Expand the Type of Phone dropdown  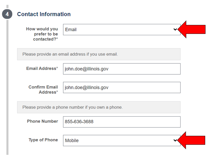coord(122,141)
